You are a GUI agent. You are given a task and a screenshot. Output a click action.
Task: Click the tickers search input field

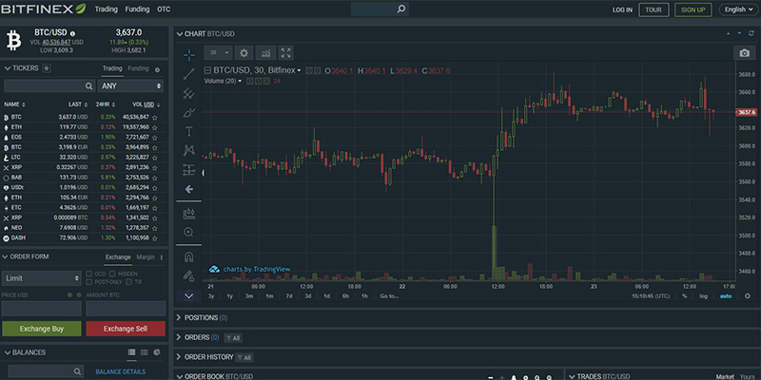(49, 85)
